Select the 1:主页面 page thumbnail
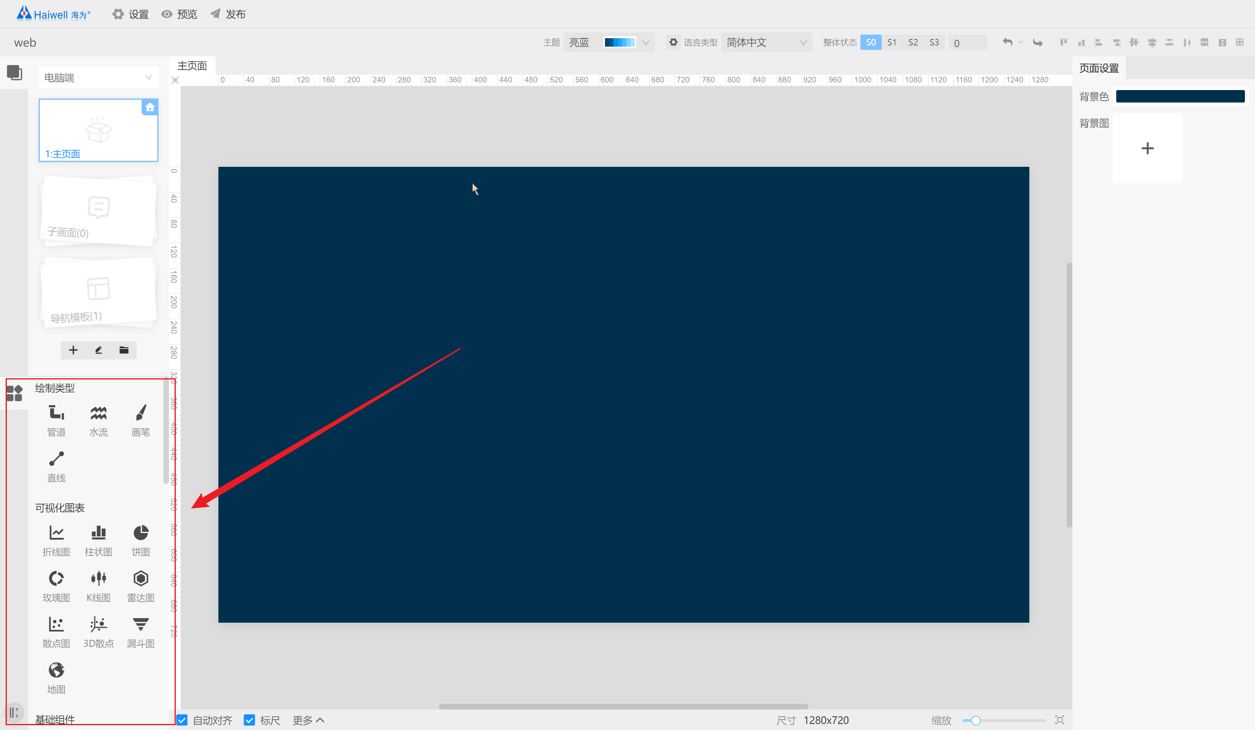 (x=99, y=130)
